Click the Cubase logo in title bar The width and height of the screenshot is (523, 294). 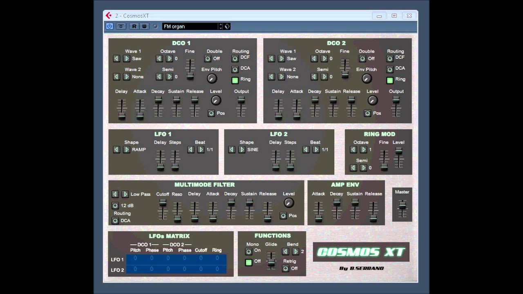[x=108, y=16]
